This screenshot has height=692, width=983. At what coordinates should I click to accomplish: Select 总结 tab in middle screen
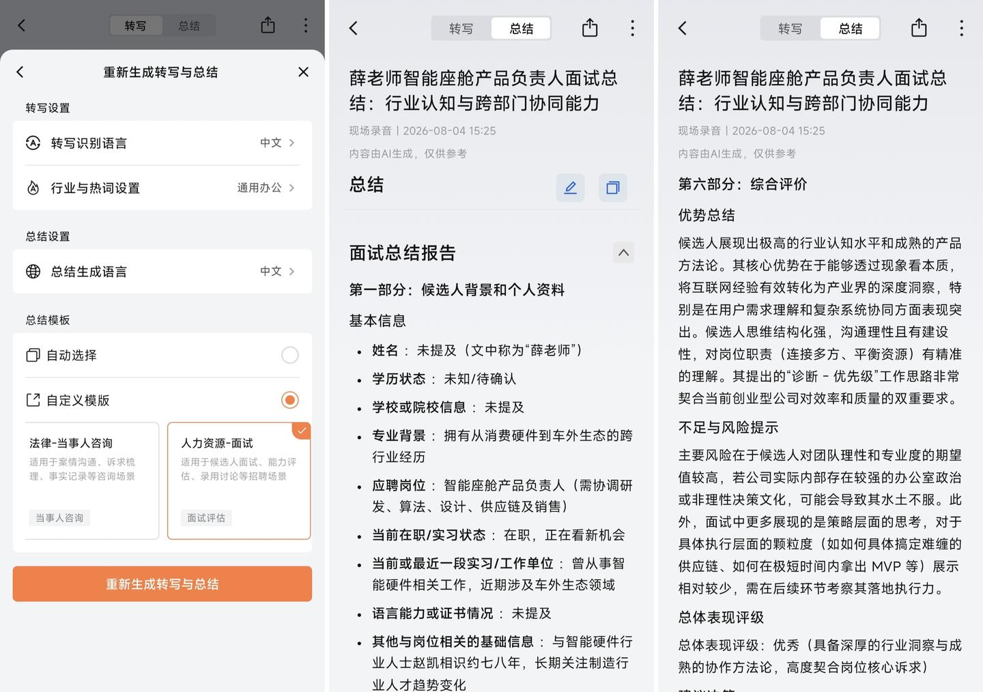521,29
